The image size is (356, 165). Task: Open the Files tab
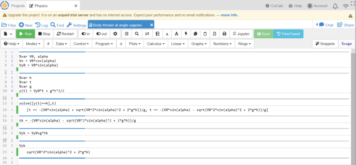(9, 25)
